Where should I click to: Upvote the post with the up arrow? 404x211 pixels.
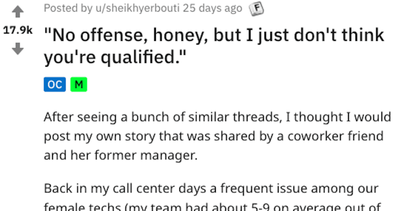[17, 11]
